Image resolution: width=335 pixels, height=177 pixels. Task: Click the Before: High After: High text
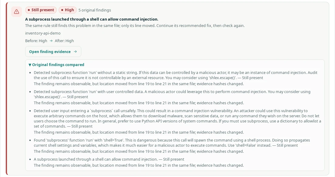(49, 41)
